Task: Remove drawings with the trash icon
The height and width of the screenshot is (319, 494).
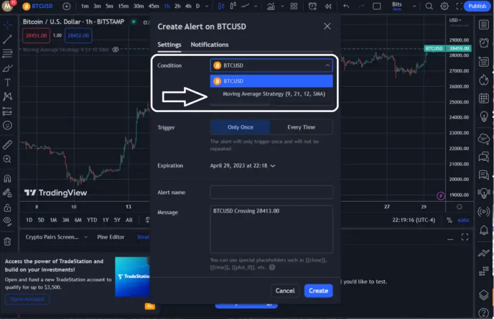Action: coord(7,242)
